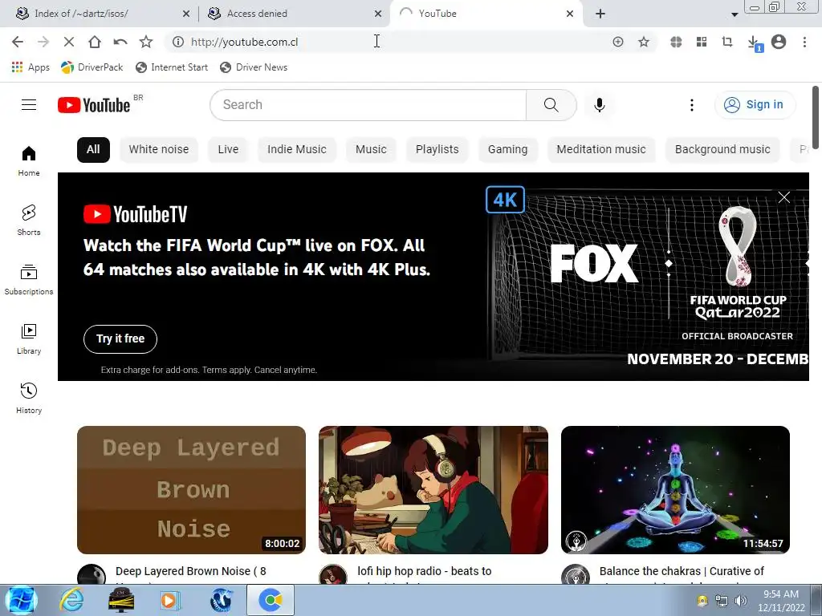
Task: Click the volume speaker tray icon
Action: [741, 601]
